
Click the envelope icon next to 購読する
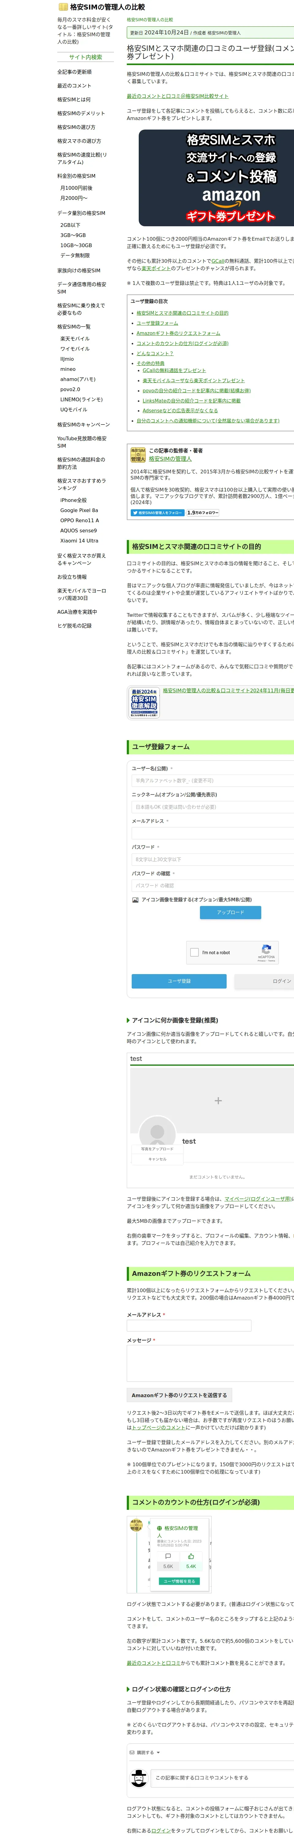point(132,1753)
